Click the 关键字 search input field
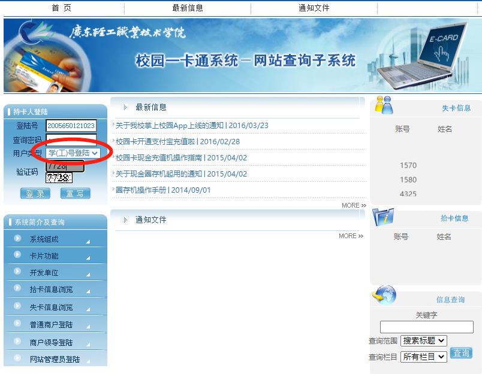Viewport: 482px width, 374px height. [x=426, y=327]
